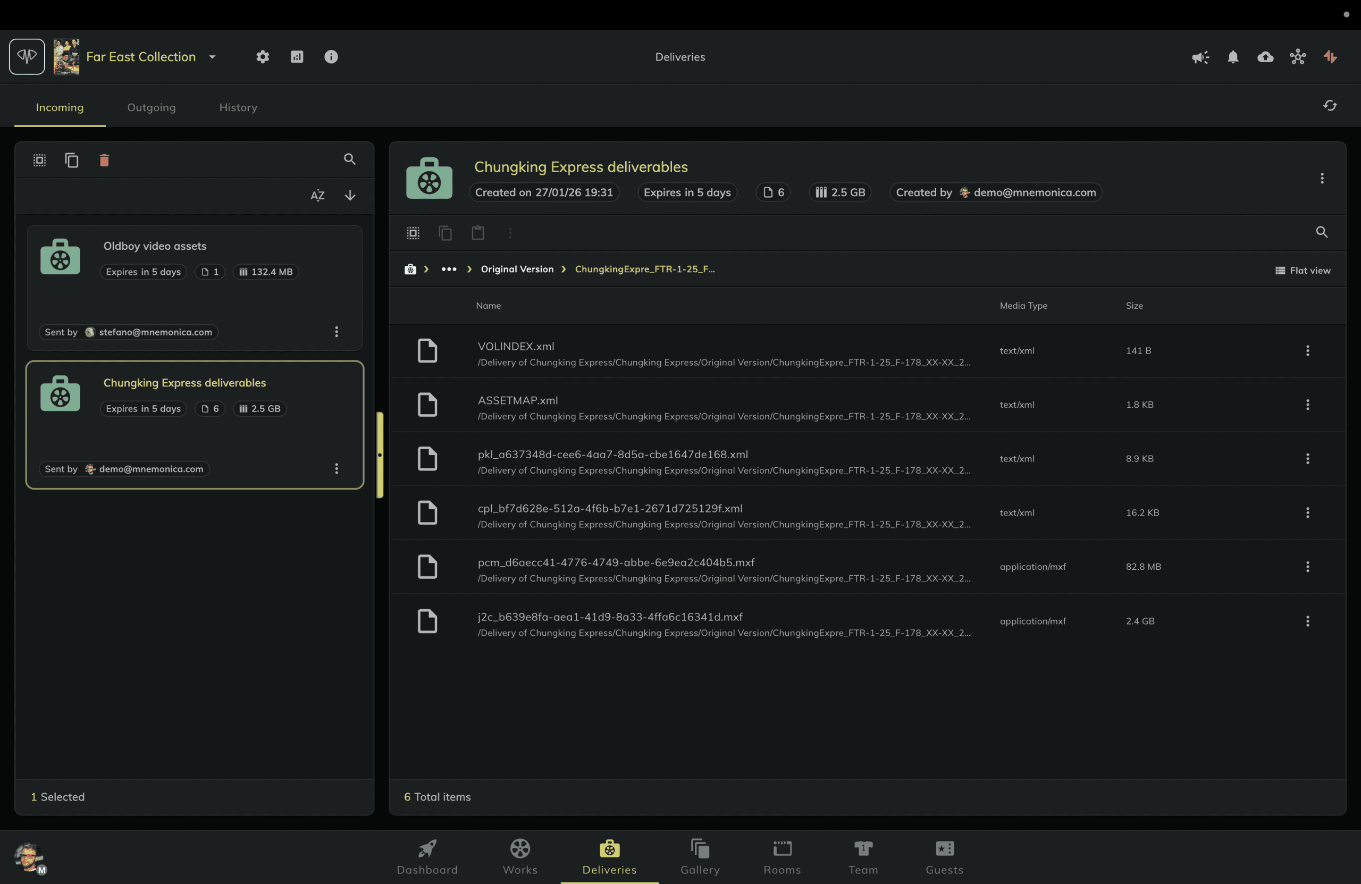The height and width of the screenshot is (884, 1361).
Task: Open the transfers activity icon top right
Action: (x=1330, y=56)
